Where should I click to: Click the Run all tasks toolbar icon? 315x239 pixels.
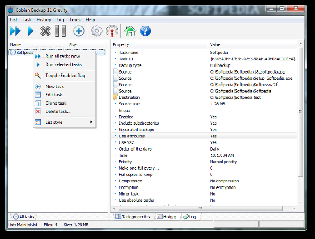pos(15,31)
